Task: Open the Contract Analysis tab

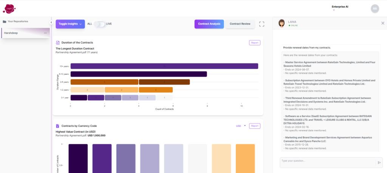Action: (x=209, y=24)
